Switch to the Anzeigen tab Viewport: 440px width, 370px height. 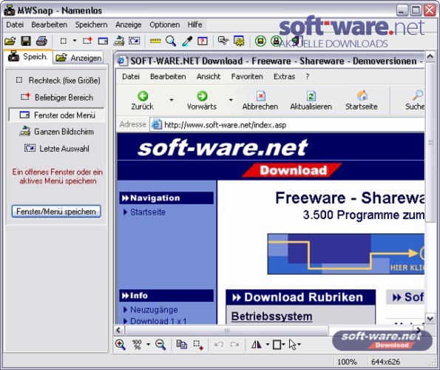click(x=78, y=58)
